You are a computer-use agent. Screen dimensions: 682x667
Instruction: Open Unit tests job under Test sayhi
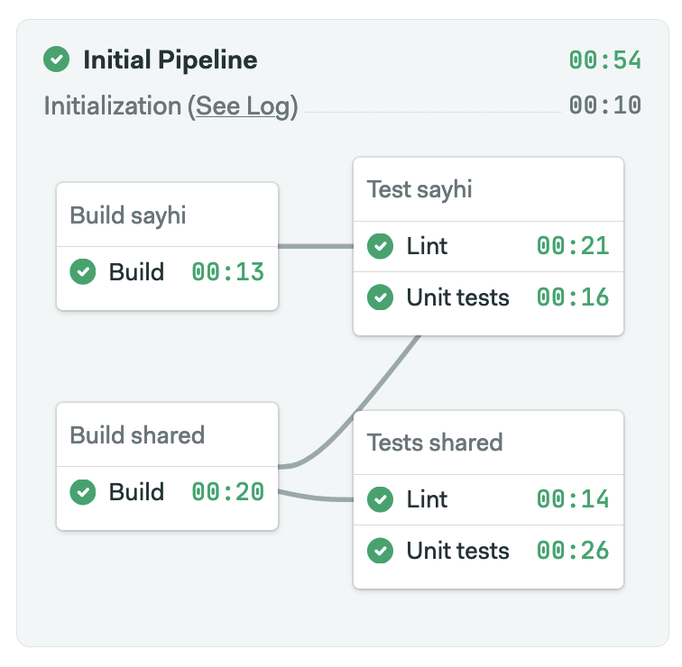coord(457,297)
